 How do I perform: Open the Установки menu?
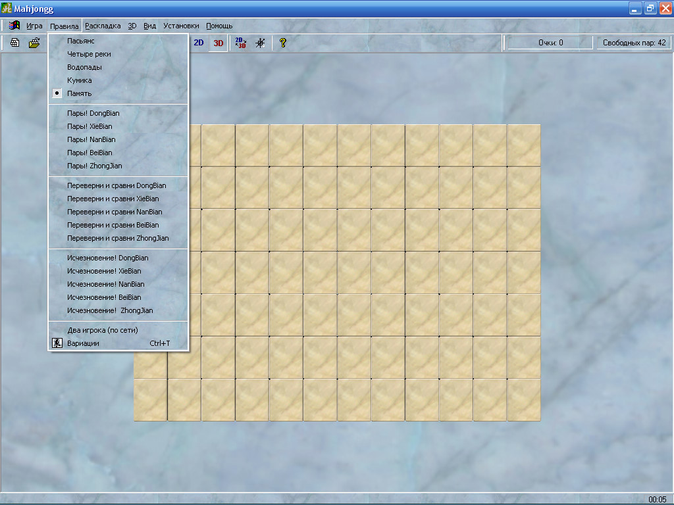181,26
